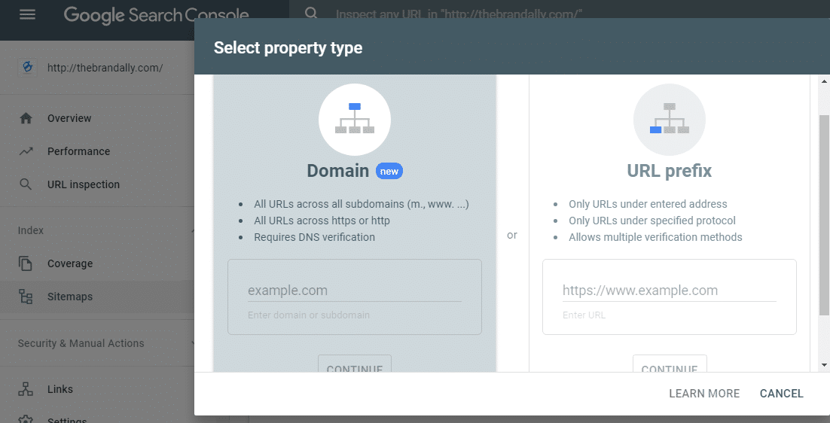Image resolution: width=830 pixels, height=423 pixels.
Task: Click 'Requires DNS verification' bullet text
Action: point(314,237)
